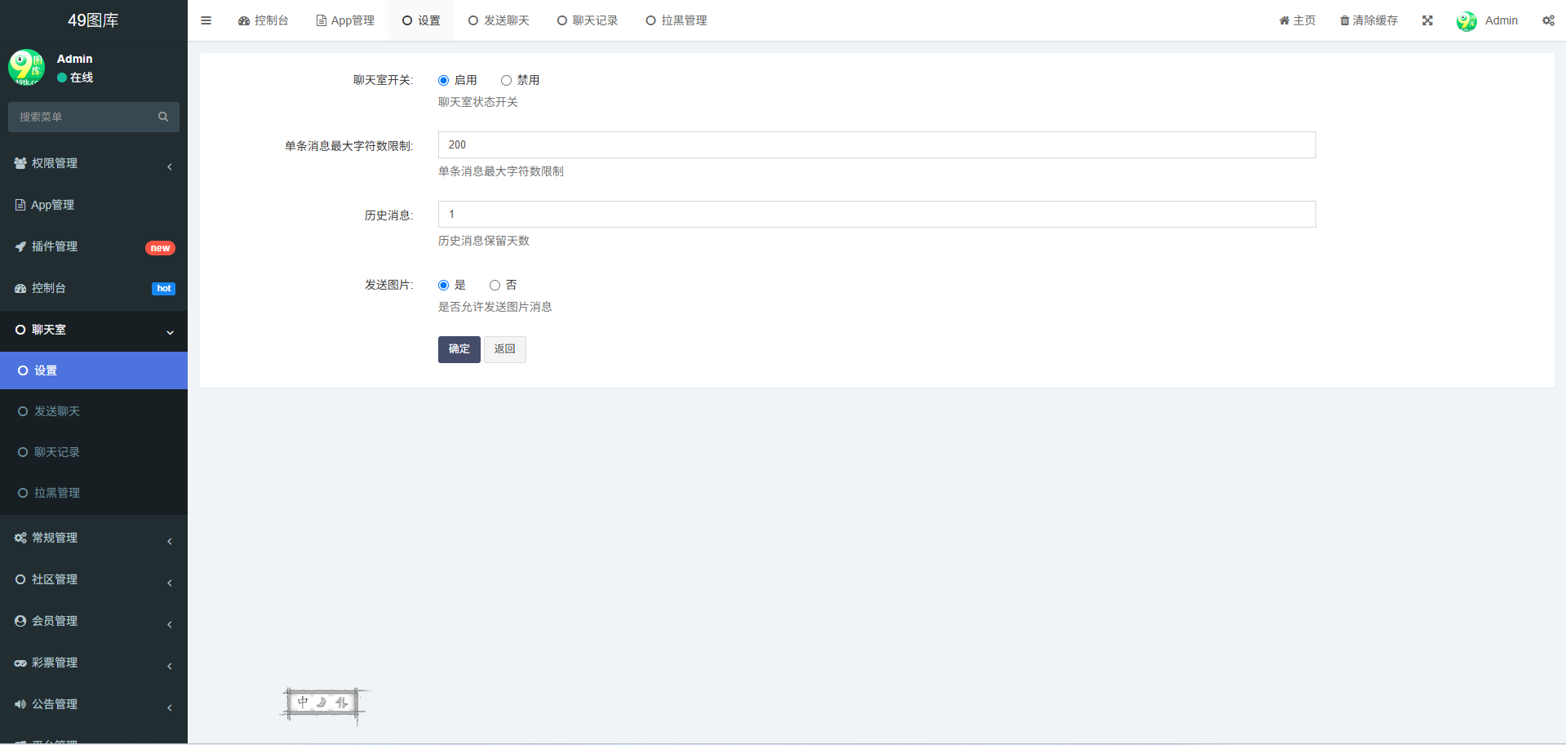Click the trash icon for 清除缓存
This screenshot has height=745, width=1566.
point(1344,20)
